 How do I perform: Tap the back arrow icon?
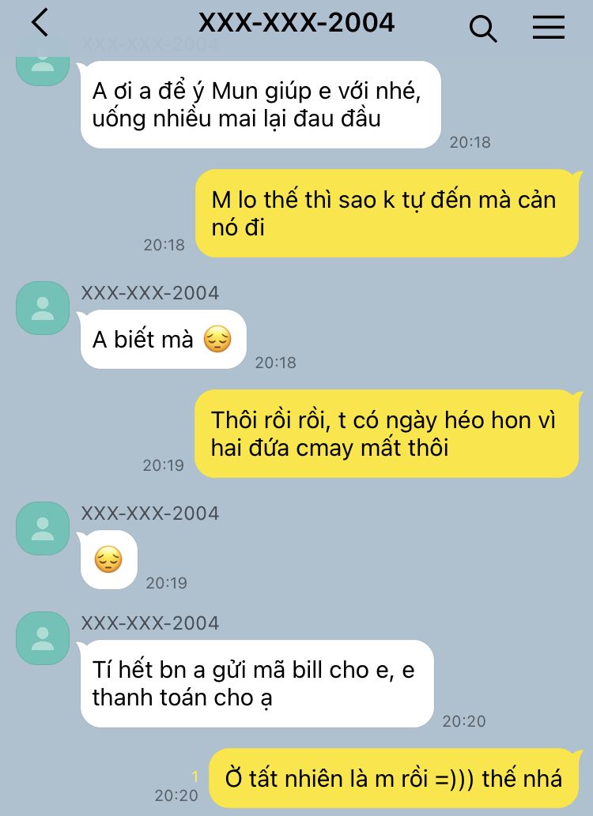40,23
